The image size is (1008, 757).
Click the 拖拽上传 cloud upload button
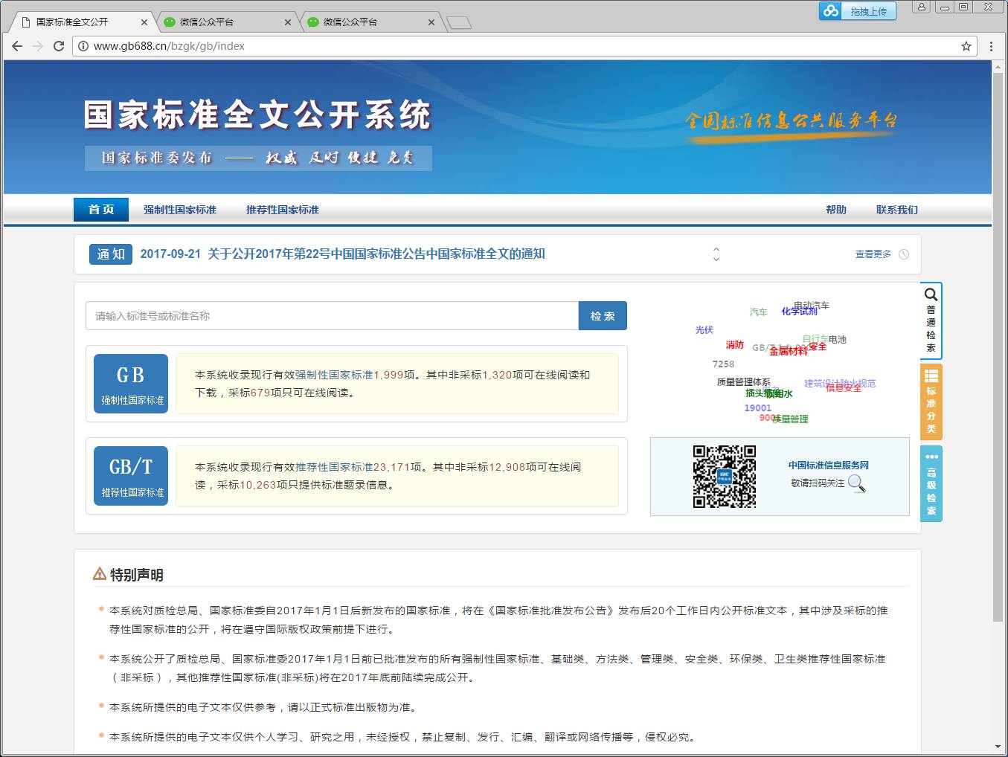point(857,11)
